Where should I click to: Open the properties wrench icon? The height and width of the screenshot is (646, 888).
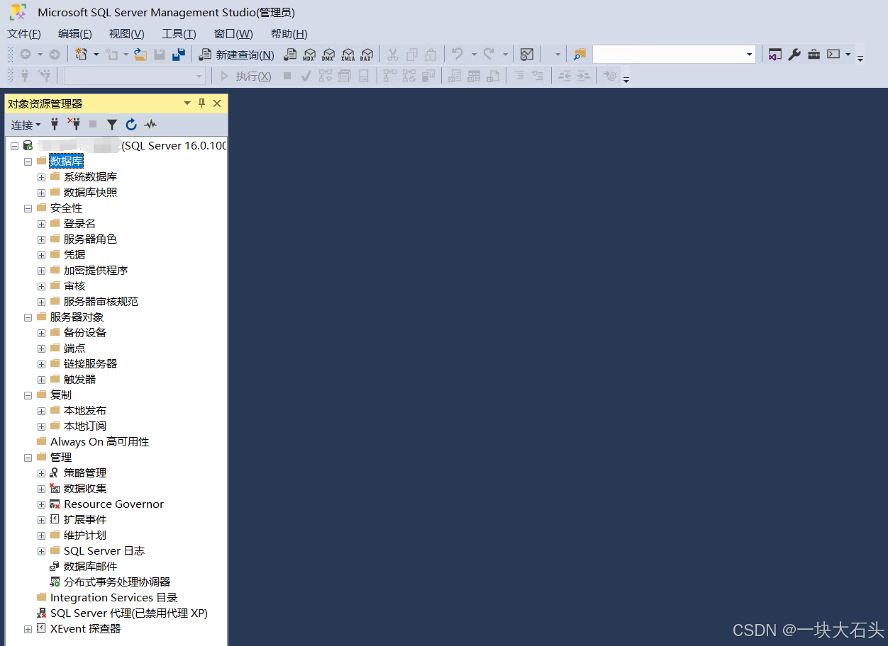click(x=794, y=55)
